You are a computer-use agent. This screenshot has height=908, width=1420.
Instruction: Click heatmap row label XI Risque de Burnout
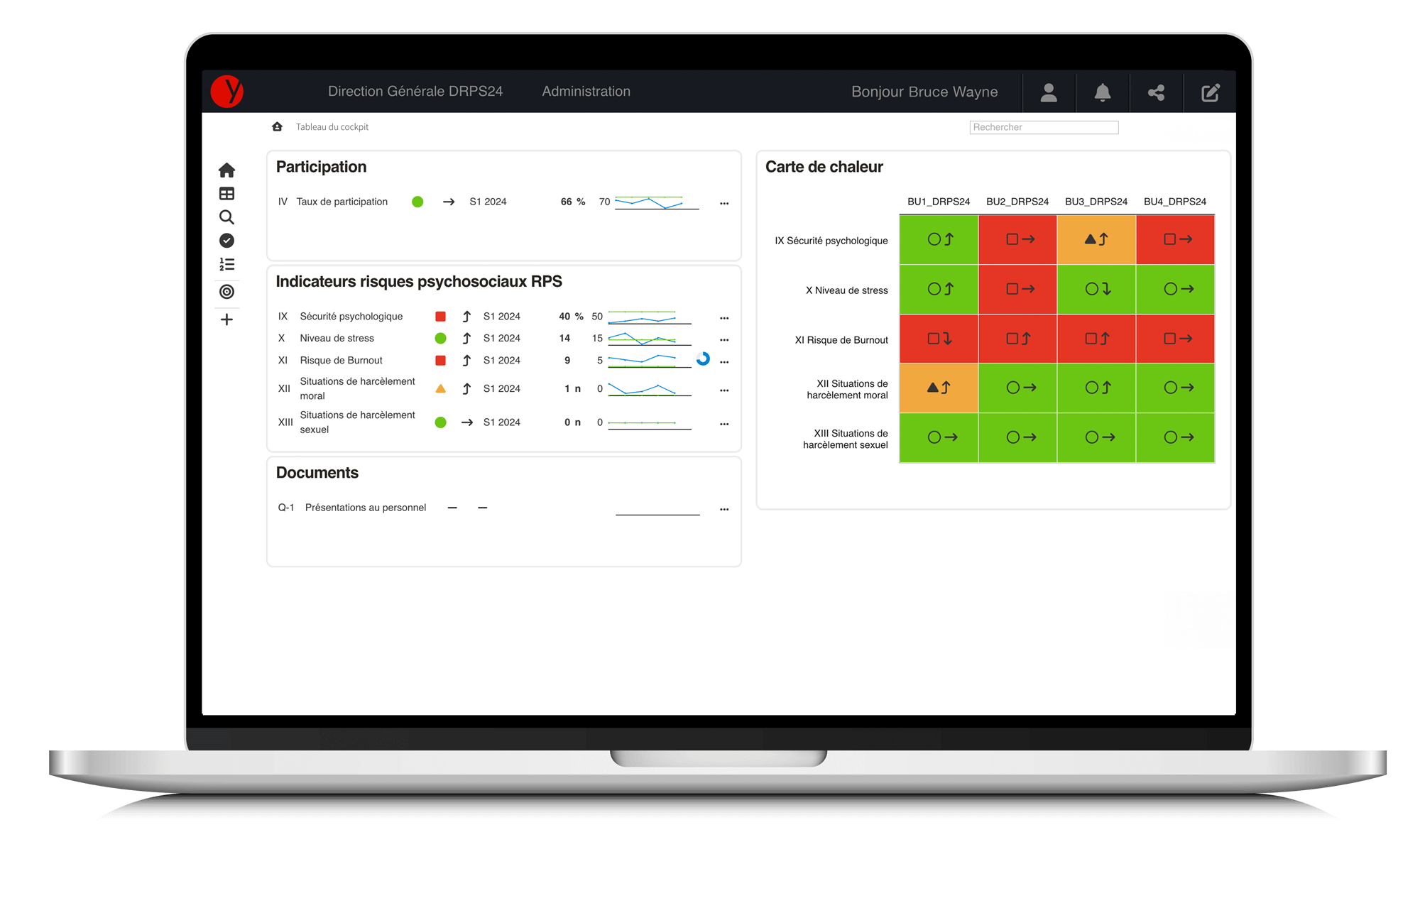click(841, 340)
